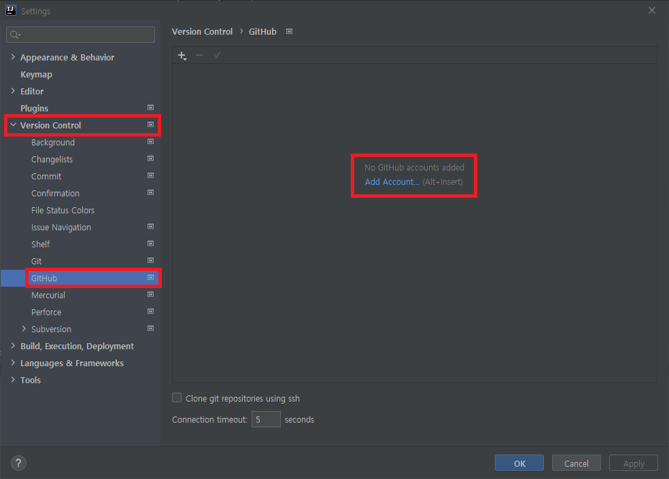
Task: Collapse the Version Control section
Action: [x=13, y=124]
